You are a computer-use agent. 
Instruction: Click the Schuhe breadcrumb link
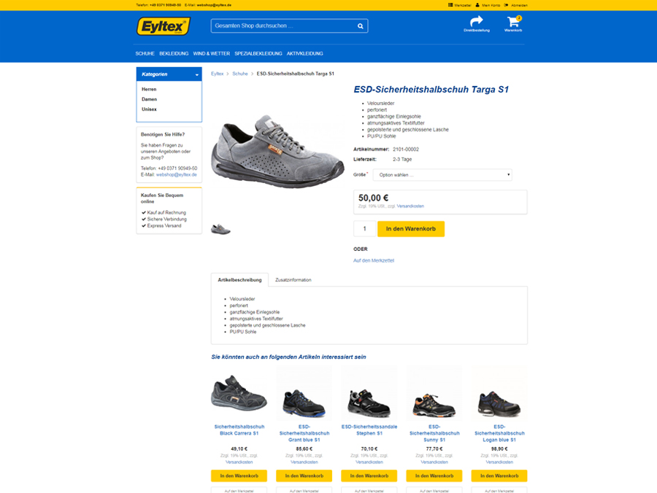pos(240,74)
